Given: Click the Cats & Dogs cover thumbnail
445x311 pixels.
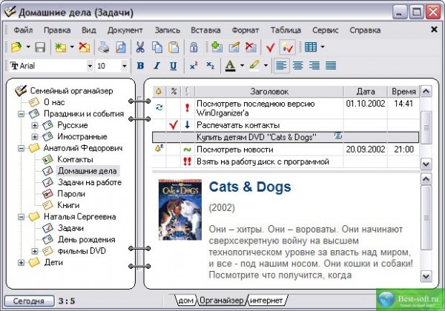Looking at the screenshot, I should 180,210.
